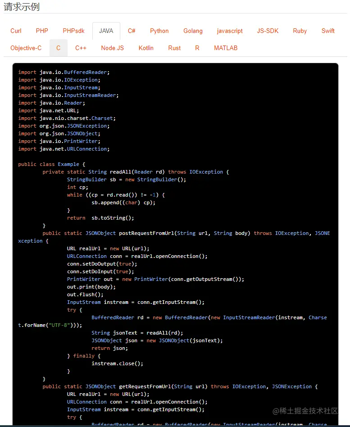Click the conn.setDoOutput(true); line
The height and width of the screenshot is (427, 350).
click(102, 264)
